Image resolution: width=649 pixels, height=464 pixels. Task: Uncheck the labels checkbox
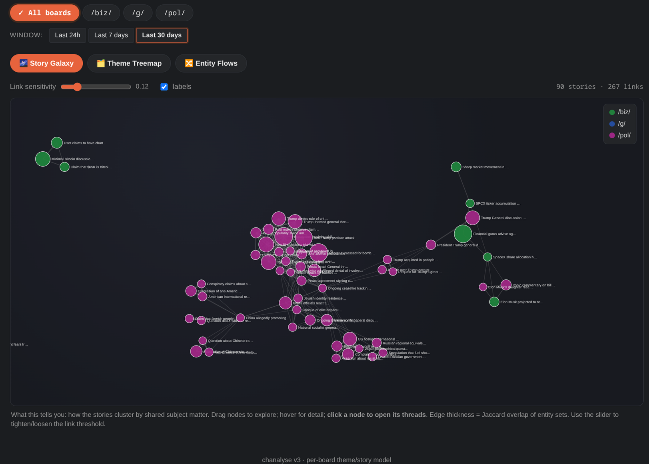pyautogui.click(x=164, y=87)
